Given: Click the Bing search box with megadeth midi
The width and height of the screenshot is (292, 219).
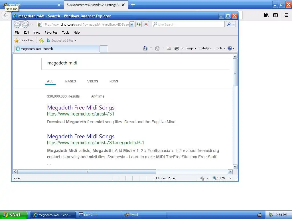Looking at the screenshot, I should [x=135, y=64].
